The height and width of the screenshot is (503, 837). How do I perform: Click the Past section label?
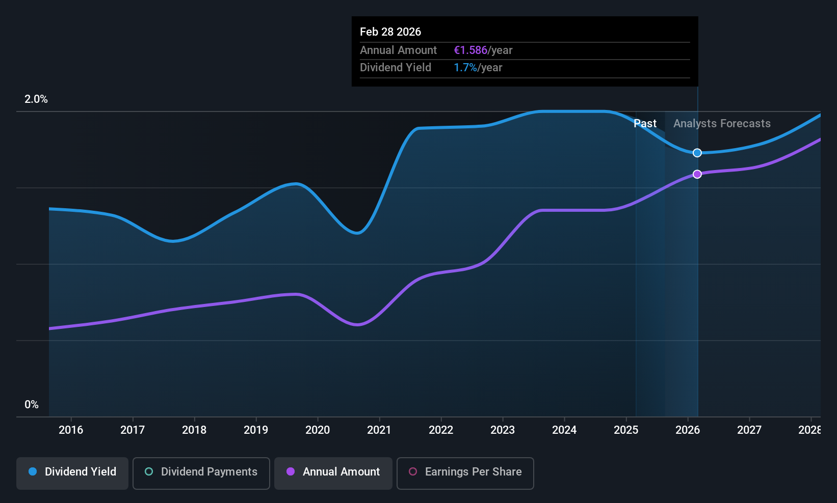point(645,124)
